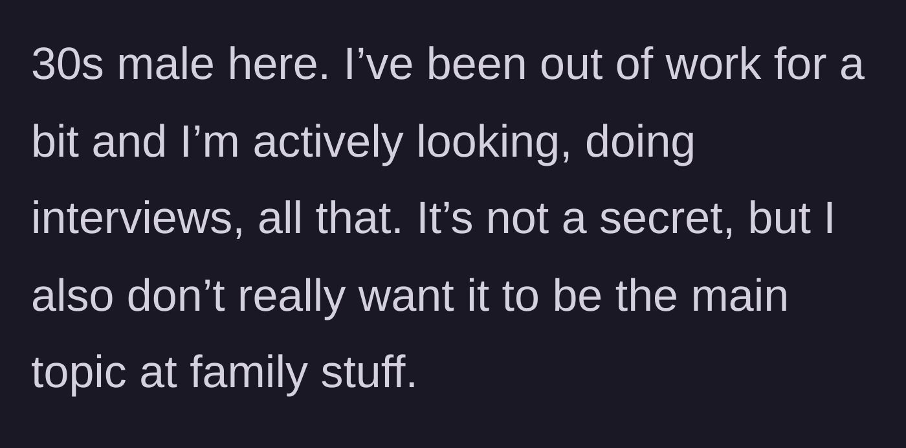Screen dimensions: 906x448
Task: Click the final word "stuff."
Action: tap(369, 373)
